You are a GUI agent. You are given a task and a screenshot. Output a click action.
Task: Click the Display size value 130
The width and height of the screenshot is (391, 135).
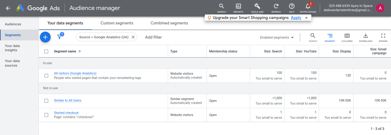click(348, 76)
